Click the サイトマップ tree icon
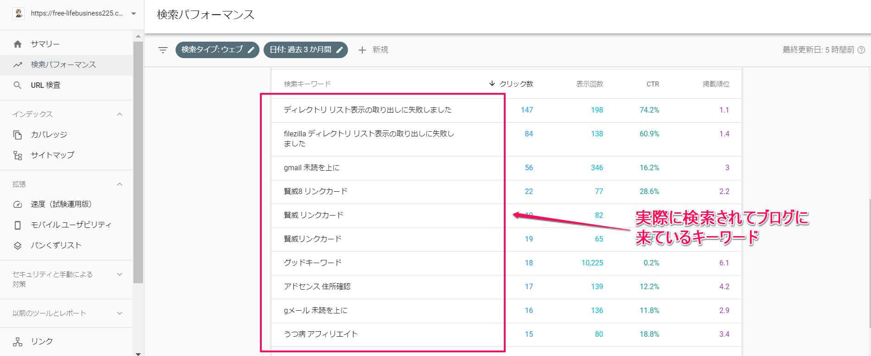Viewport: 871px width, 356px height. [17, 156]
